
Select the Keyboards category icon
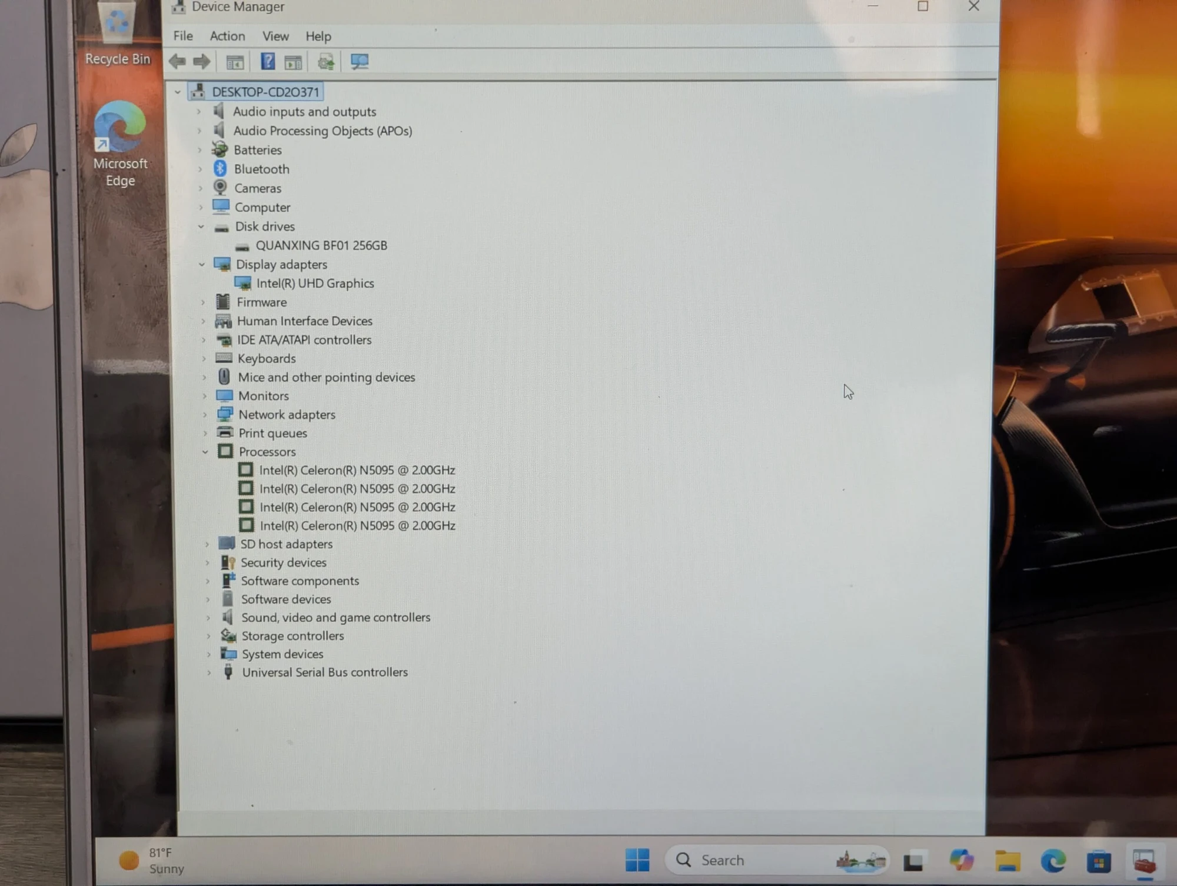coord(224,358)
